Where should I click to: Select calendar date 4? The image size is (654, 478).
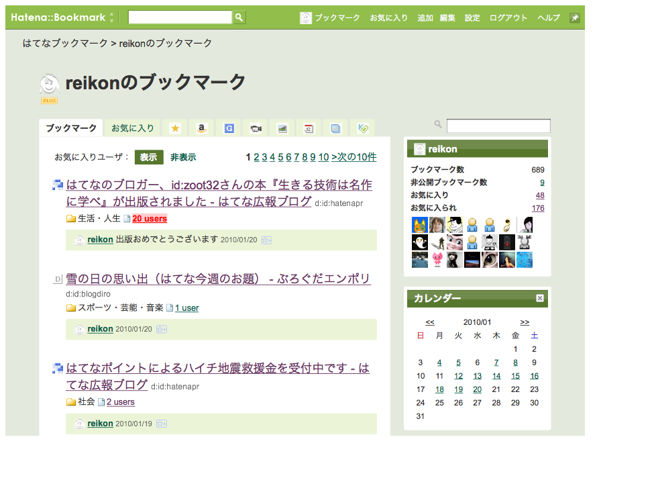[439, 363]
